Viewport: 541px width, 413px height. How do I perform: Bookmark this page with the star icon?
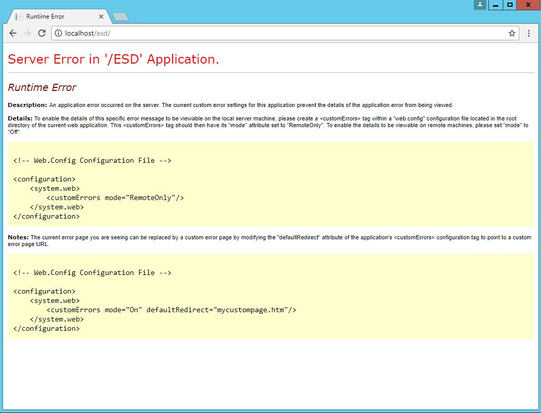coord(512,33)
